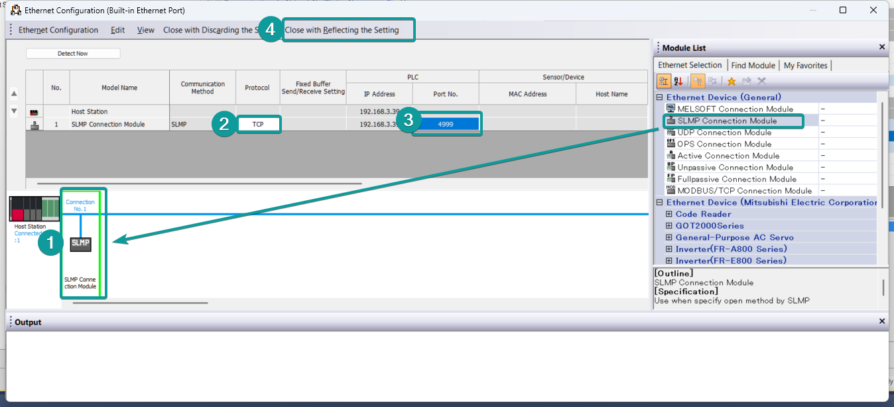894x407 pixels.
Task: Open the Ethernet Selection tab
Action: [x=690, y=65]
